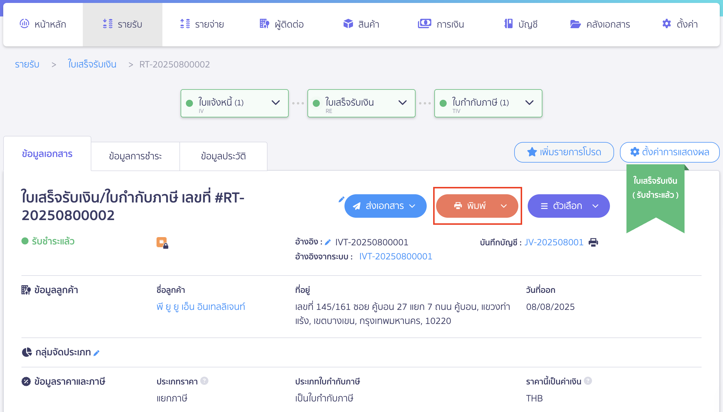Expand the ใบแจ้งหนี้ (1) dropdown
723x412 pixels.
(x=275, y=103)
